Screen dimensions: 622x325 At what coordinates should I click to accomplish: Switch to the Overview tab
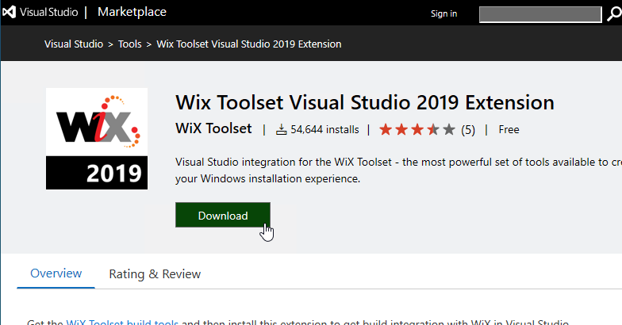pyautogui.click(x=56, y=273)
